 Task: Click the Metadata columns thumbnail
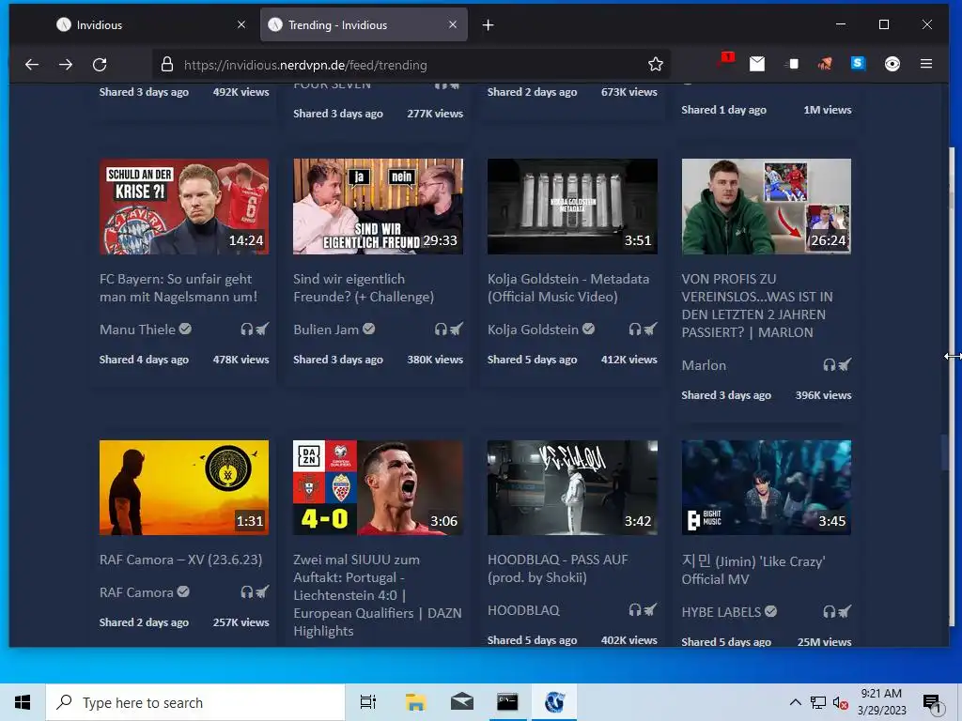572,206
